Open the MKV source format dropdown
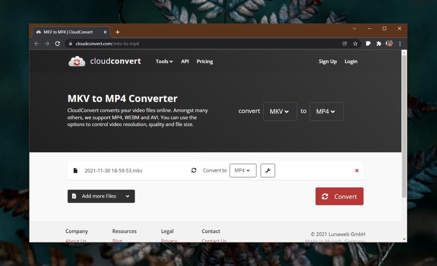 point(280,112)
